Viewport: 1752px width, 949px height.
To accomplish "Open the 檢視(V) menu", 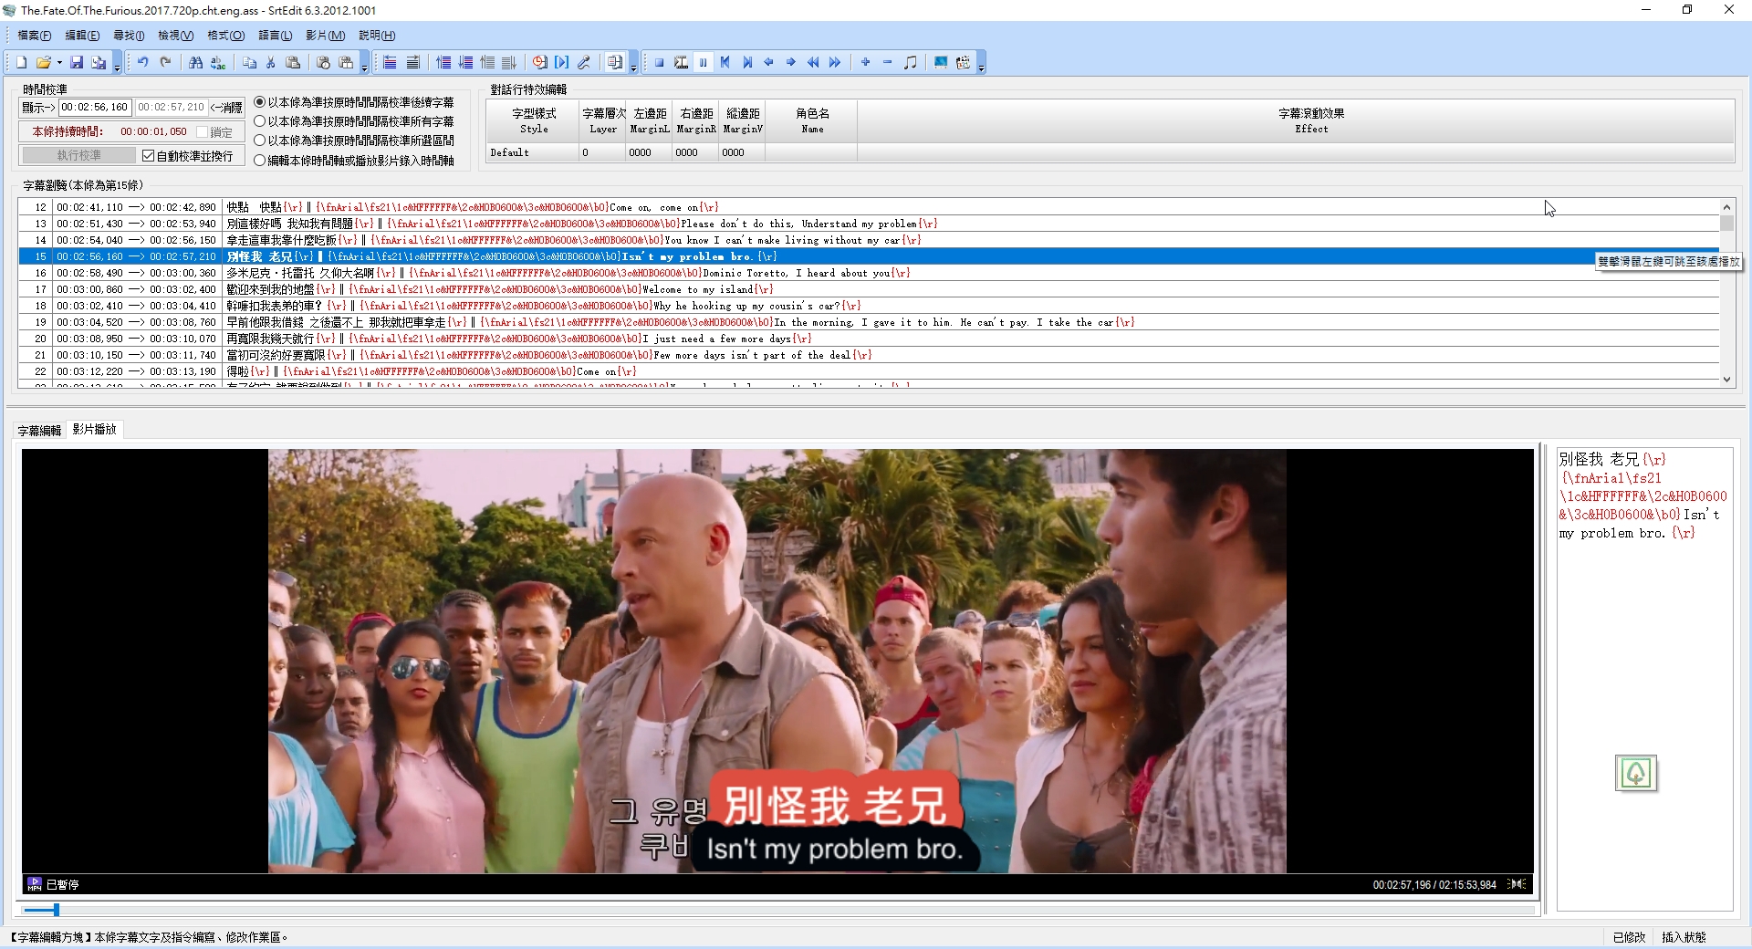I will [x=175, y=36].
